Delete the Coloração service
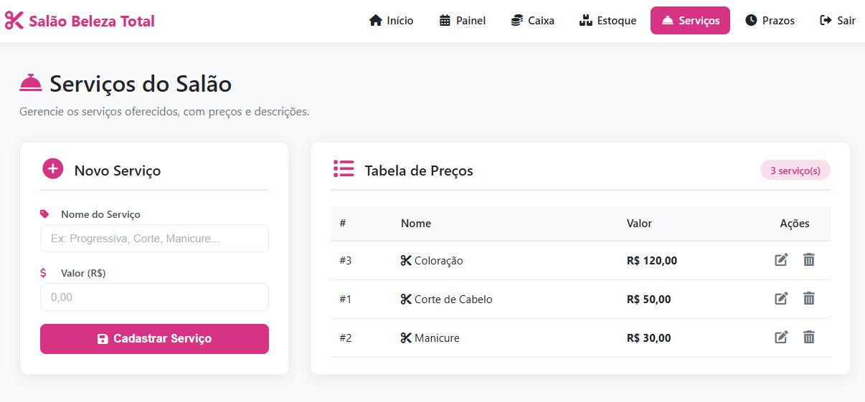The image size is (865, 402). pos(809,260)
